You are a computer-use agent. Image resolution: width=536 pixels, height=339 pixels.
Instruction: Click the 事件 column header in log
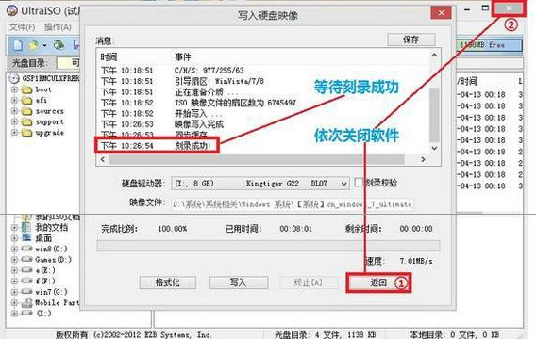tap(183, 56)
